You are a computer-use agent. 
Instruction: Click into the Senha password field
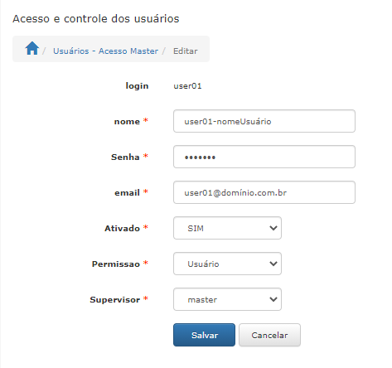click(x=264, y=157)
